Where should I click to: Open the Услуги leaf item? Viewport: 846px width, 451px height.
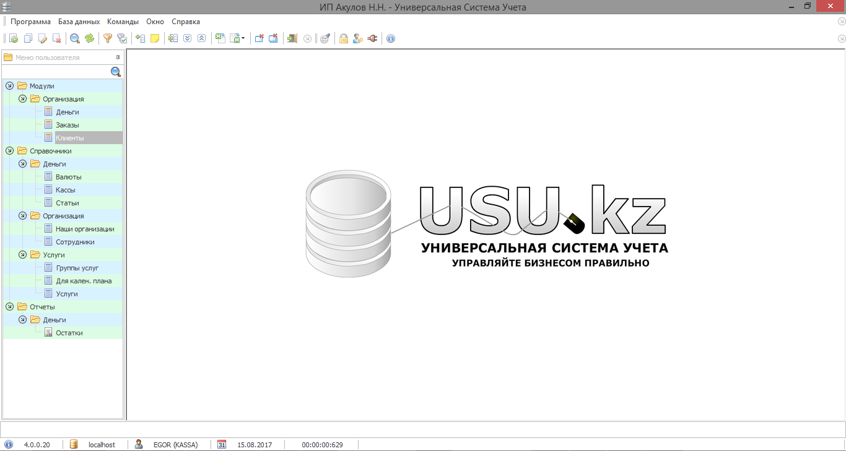[x=66, y=294]
